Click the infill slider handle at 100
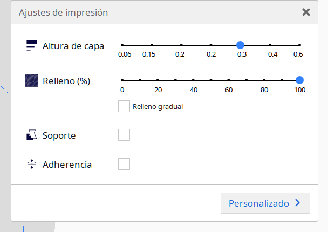 (299, 80)
